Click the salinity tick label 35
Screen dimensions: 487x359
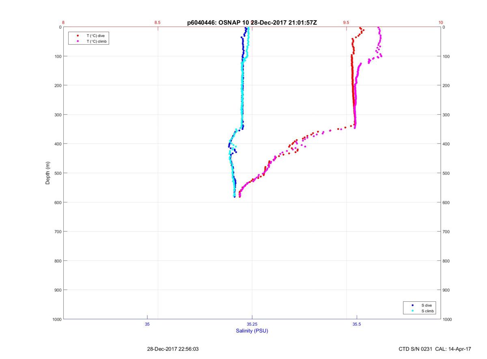[x=147, y=324]
